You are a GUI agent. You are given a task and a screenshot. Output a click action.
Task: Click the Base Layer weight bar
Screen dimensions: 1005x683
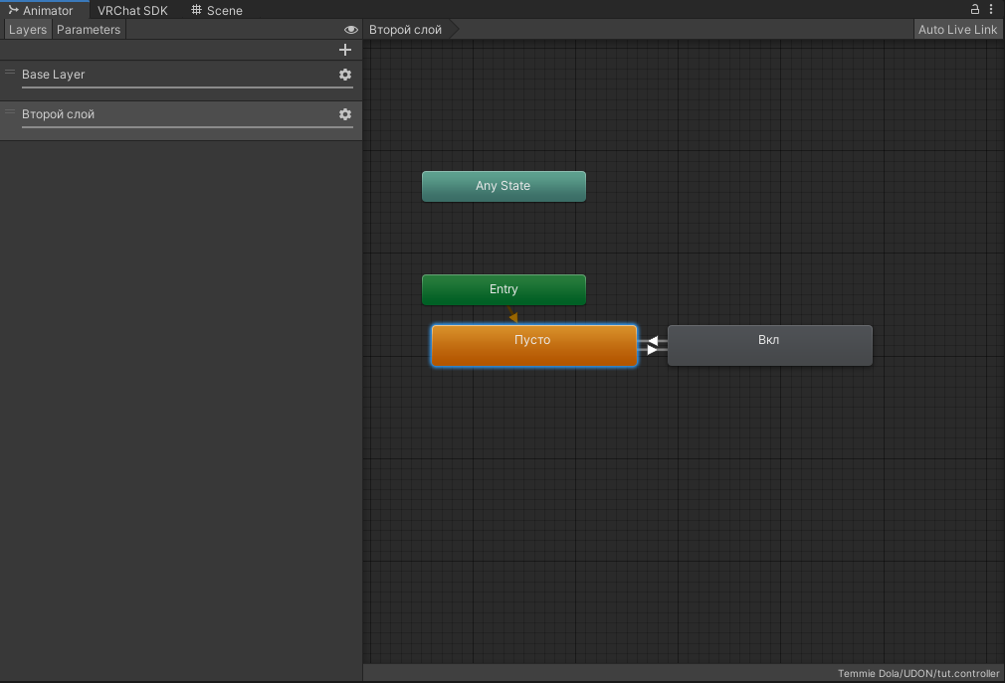(187, 87)
